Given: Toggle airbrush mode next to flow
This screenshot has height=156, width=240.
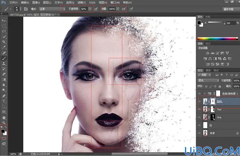Looking at the screenshot, I should [x=124, y=9].
